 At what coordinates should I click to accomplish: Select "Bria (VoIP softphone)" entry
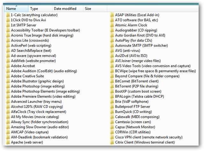(x=132, y=101)
